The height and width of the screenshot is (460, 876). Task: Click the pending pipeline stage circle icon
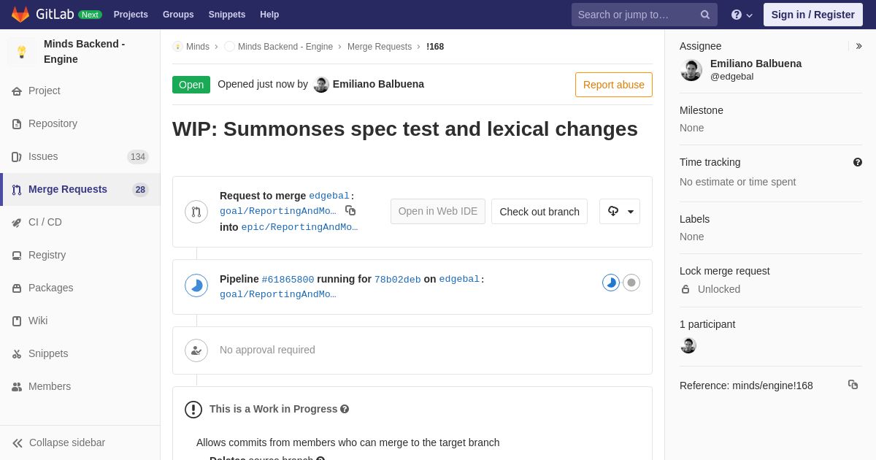(x=631, y=283)
